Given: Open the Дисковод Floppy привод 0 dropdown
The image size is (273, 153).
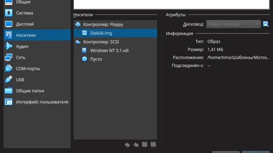Looking at the screenshot, I should (x=233, y=24).
